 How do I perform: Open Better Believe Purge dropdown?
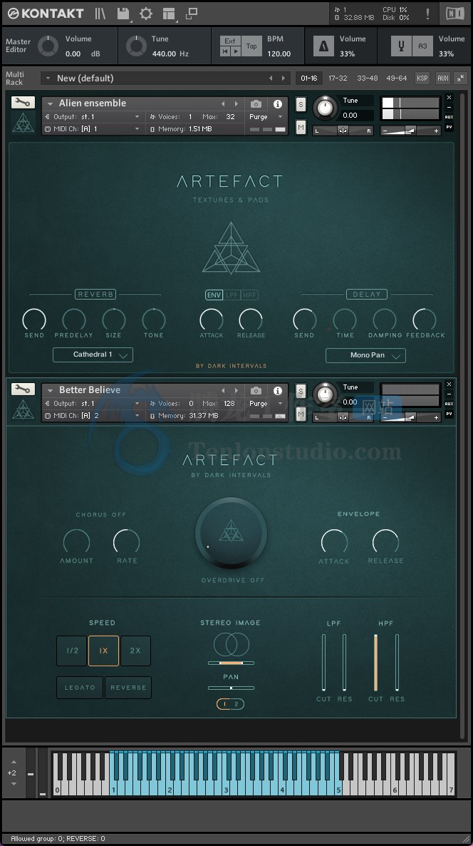[266, 403]
